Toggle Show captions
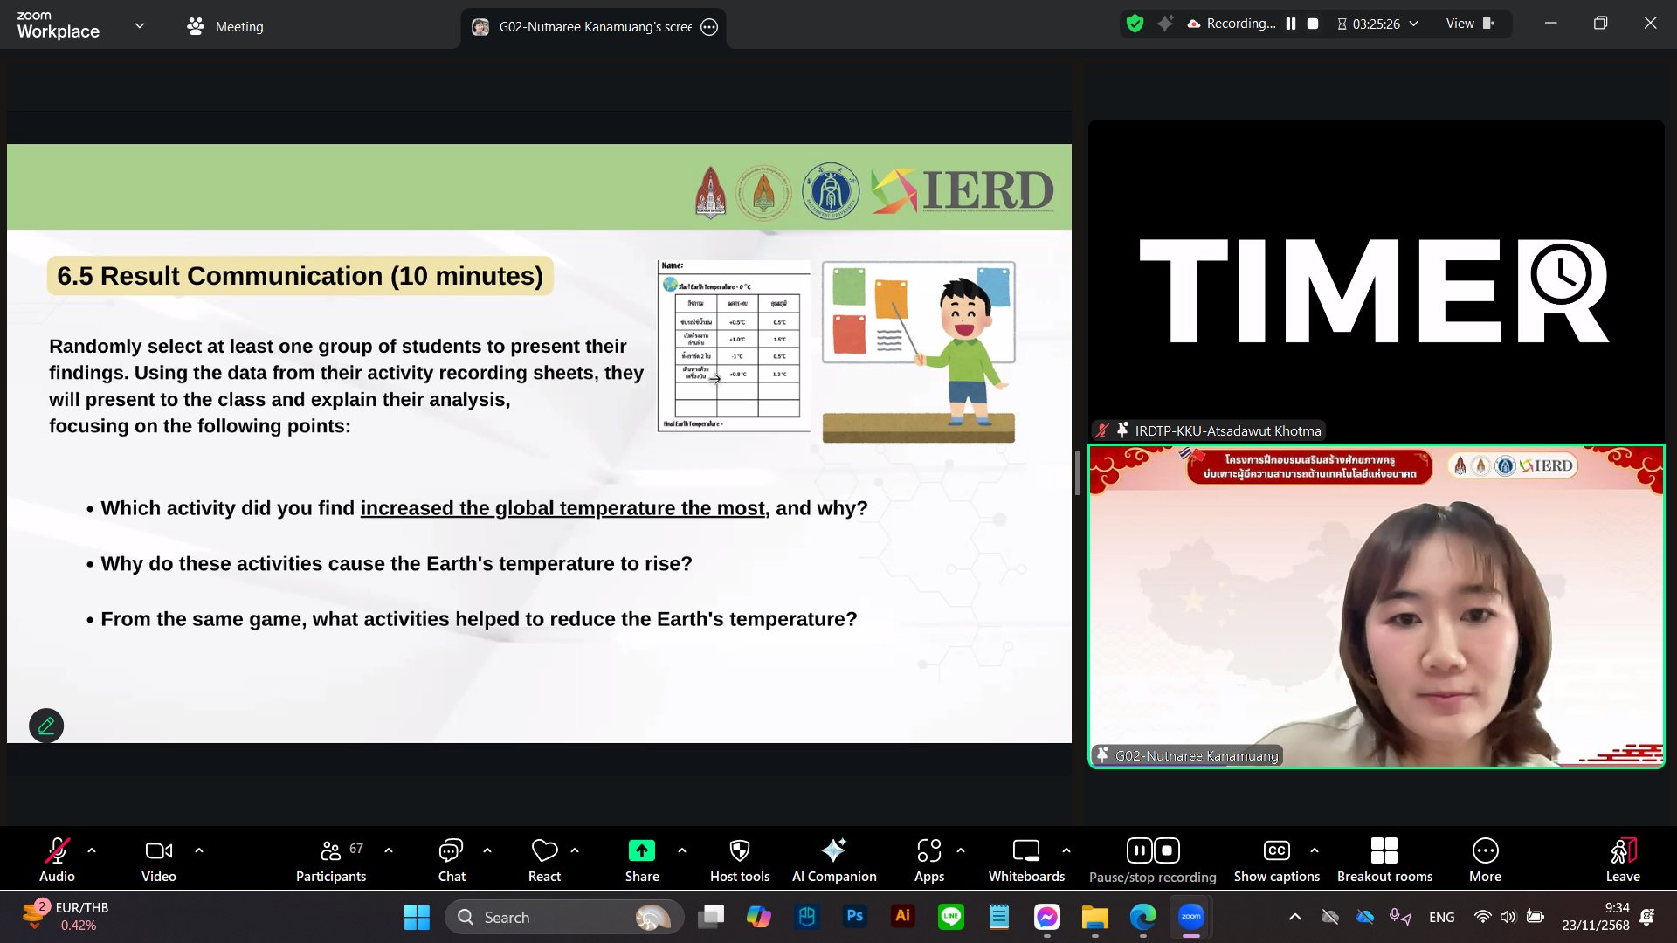This screenshot has height=943, width=1677. pyautogui.click(x=1276, y=860)
